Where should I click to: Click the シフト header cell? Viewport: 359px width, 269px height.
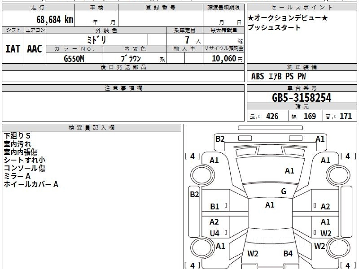coord(13,30)
